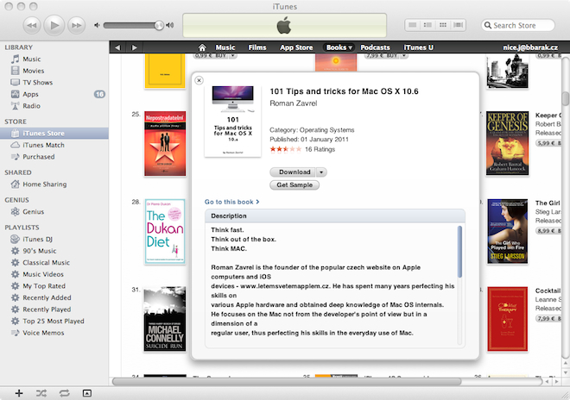Open the Purchased list
The width and height of the screenshot is (570, 400).
(54, 156)
